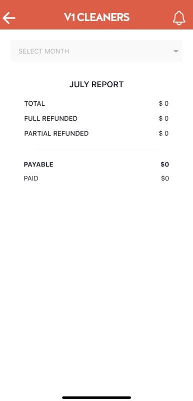193x401 pixels.
Task: Select the JULY REPORT heading
Action: point(96,84)
